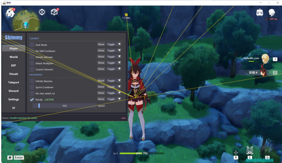Screen dimensions: 282x163
Task: Open the Teleport tab
Action: tap(13, 82)
